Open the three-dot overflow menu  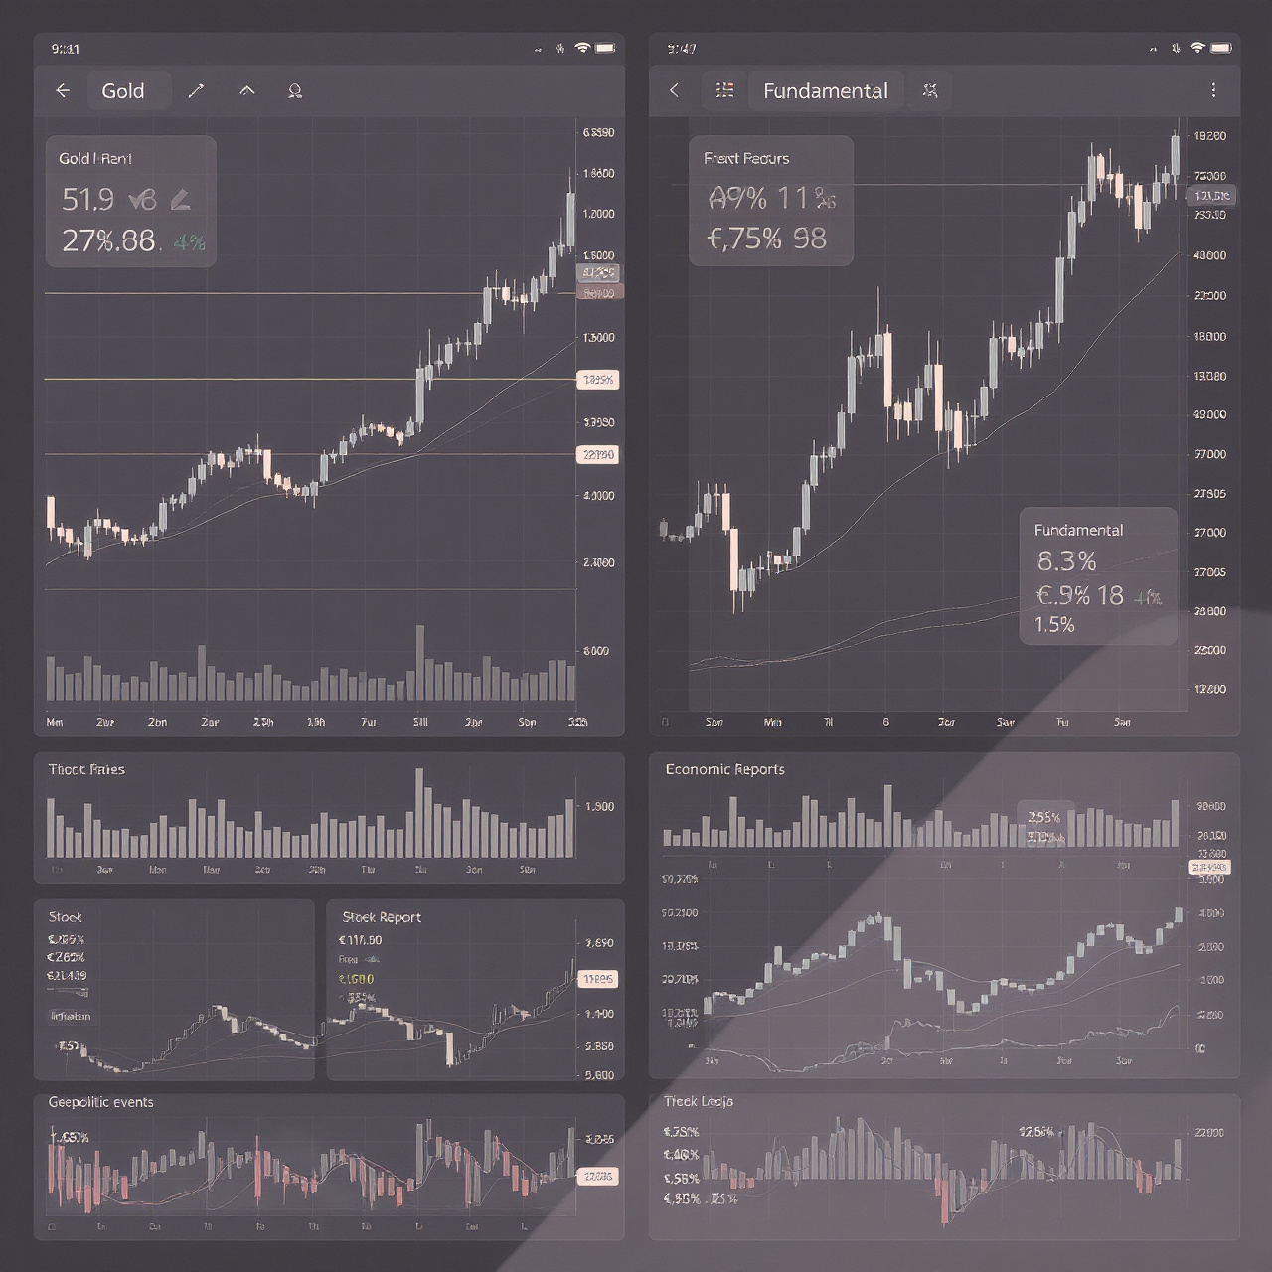pyautogui.click(x=1213, y=91)
